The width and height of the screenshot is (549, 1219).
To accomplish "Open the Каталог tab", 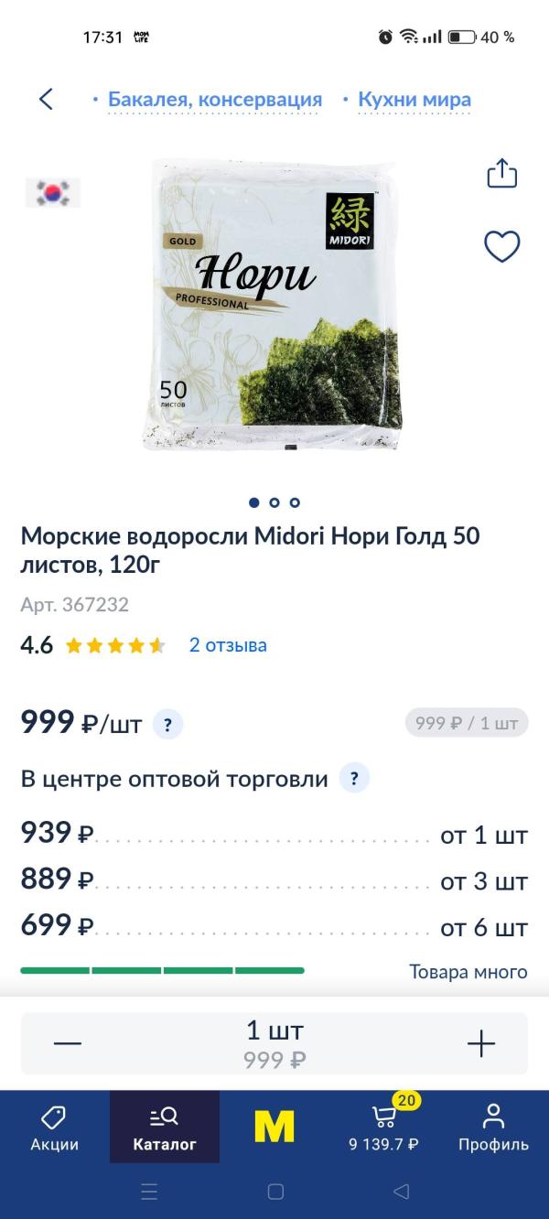I will coord(165,1127).
